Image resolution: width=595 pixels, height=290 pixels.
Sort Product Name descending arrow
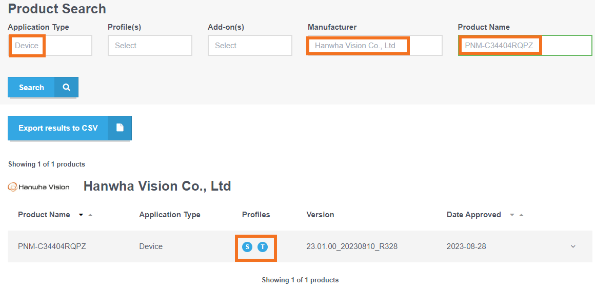coord(81,215)
